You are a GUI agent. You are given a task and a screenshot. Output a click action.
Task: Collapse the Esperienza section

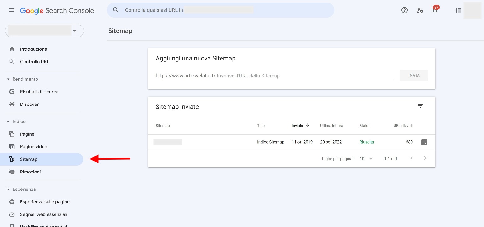(8, 189)
